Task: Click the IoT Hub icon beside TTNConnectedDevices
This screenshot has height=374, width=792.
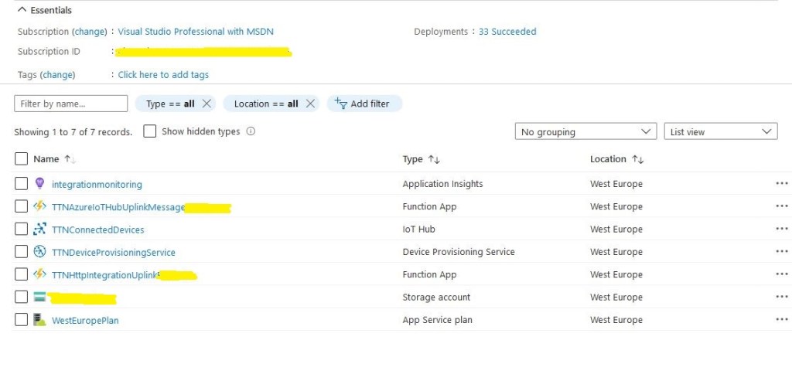Action: click(x=40, y=229)
